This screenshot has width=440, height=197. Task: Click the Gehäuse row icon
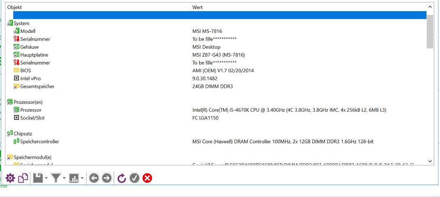tap(16, 47)
